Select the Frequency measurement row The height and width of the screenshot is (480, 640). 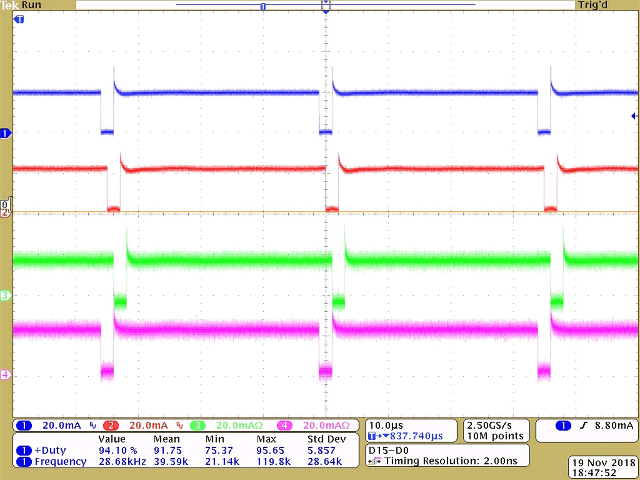pyautogui.click(x=60, y=462)
